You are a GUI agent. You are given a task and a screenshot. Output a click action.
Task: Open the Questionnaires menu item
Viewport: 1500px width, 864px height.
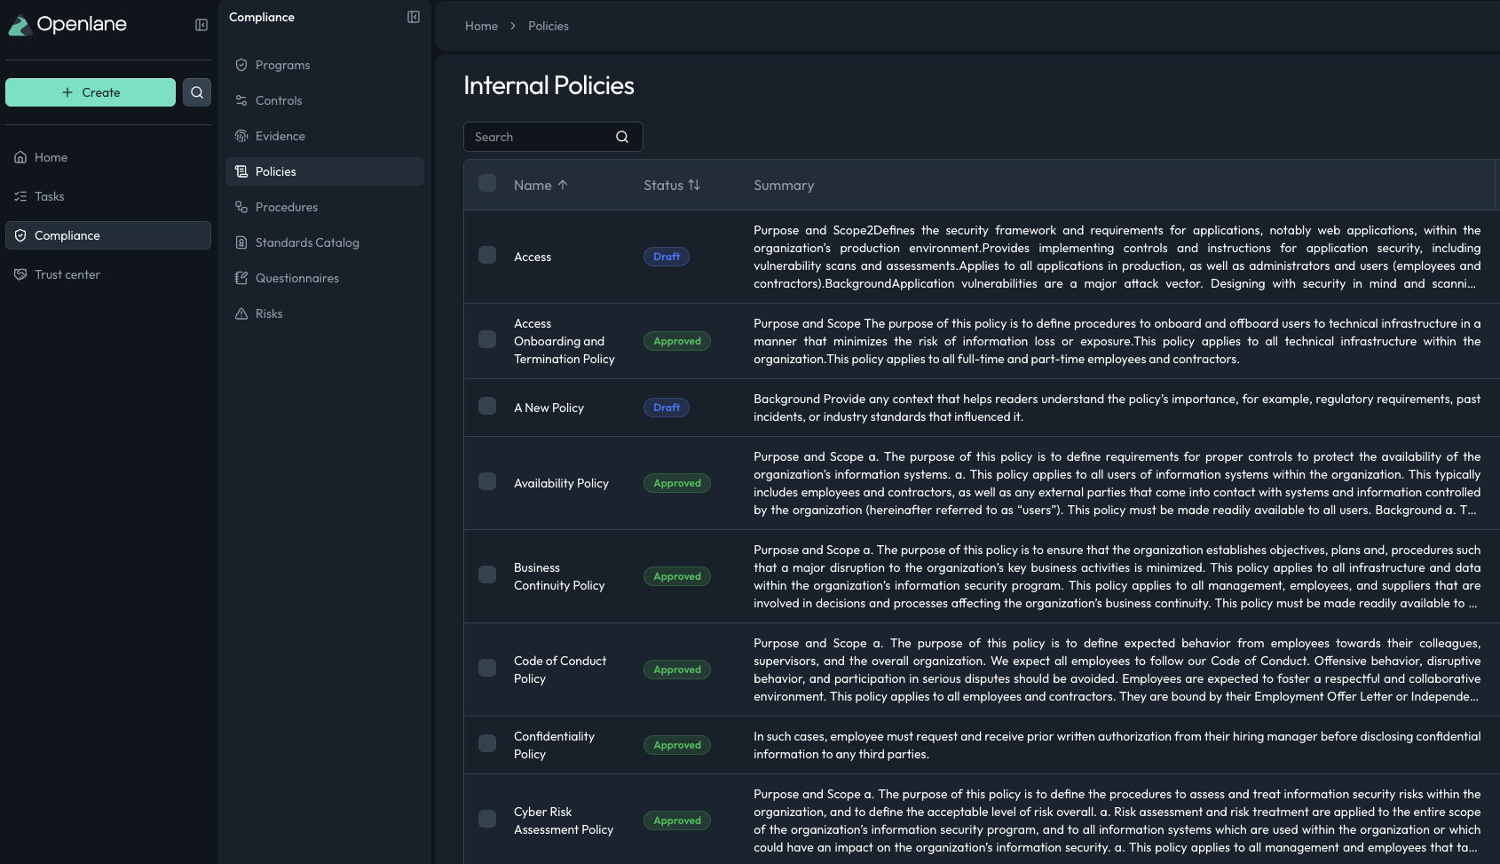[296, 278]
